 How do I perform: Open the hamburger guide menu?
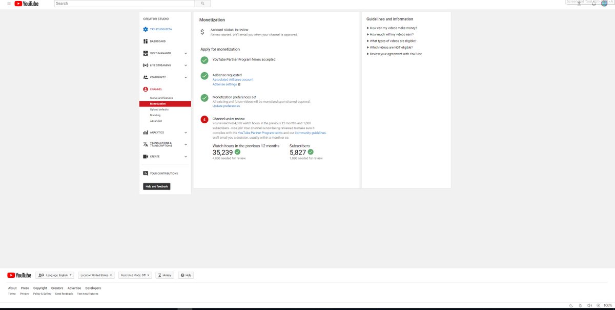[x=9, y=4]
